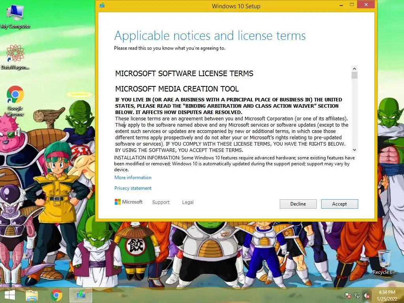Click the license text scrollbar thumb
The width and height of the screenshot is (404, 303).
pyautogui.click(x=354, y=75)
